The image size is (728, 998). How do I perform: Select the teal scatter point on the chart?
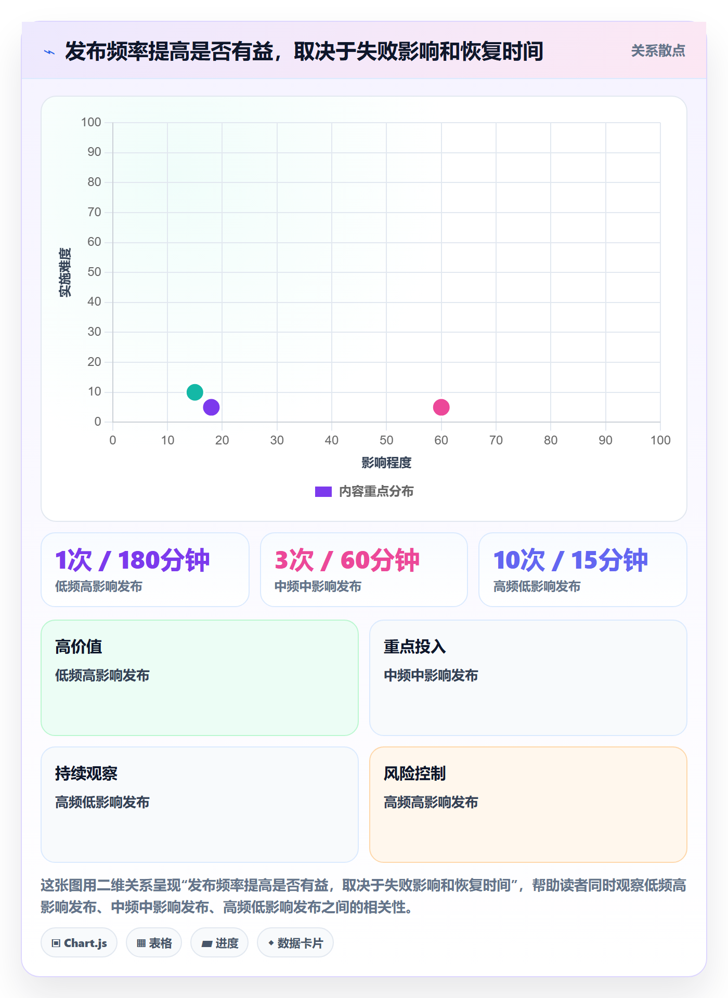click(x=194, y=392)
